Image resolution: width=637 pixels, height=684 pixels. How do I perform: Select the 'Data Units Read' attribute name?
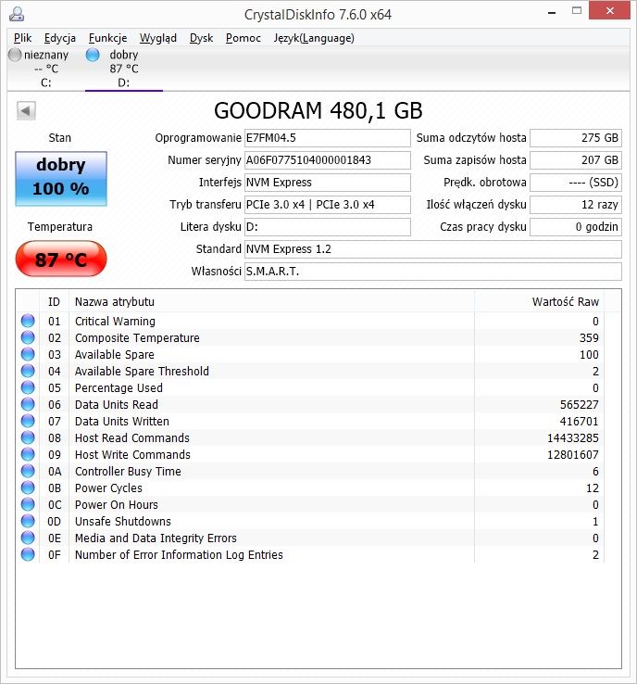117,404
